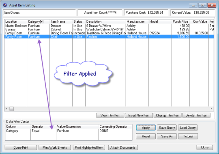Viewport: 219px width, 154px height.
Task: Click the Load Query button
Action: 188,128
